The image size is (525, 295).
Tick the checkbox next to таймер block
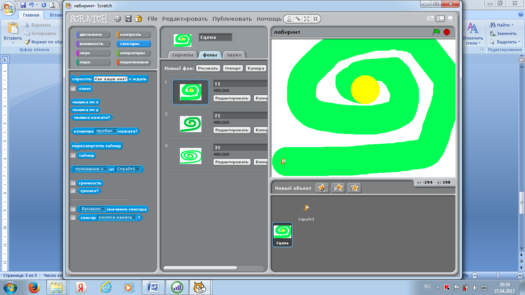pyautogui.click(x=73, y=155)
